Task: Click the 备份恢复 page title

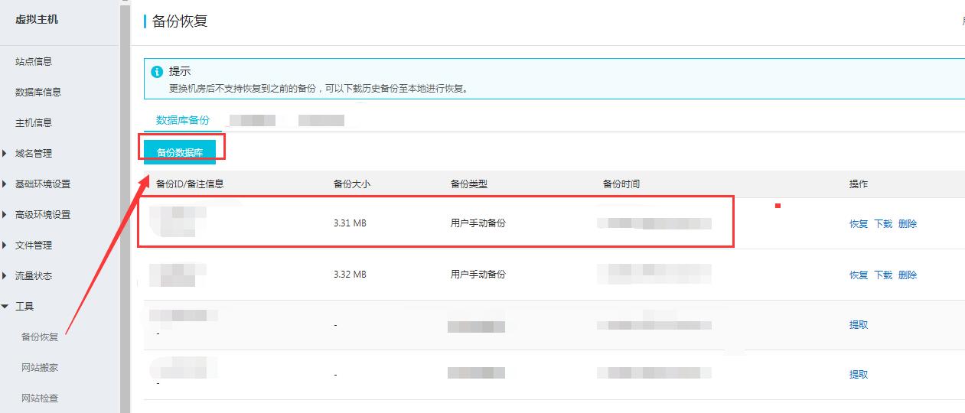Action: [180, 21]
